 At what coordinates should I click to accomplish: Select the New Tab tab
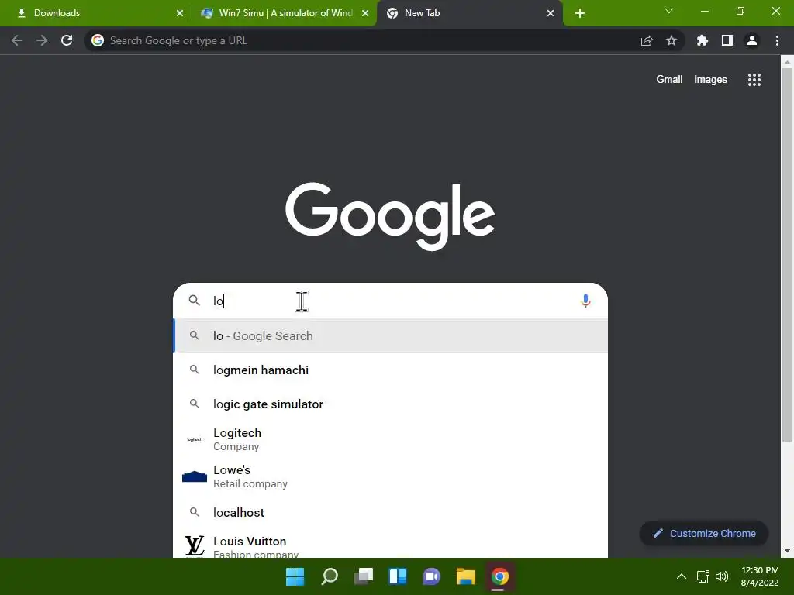[470, 13]
